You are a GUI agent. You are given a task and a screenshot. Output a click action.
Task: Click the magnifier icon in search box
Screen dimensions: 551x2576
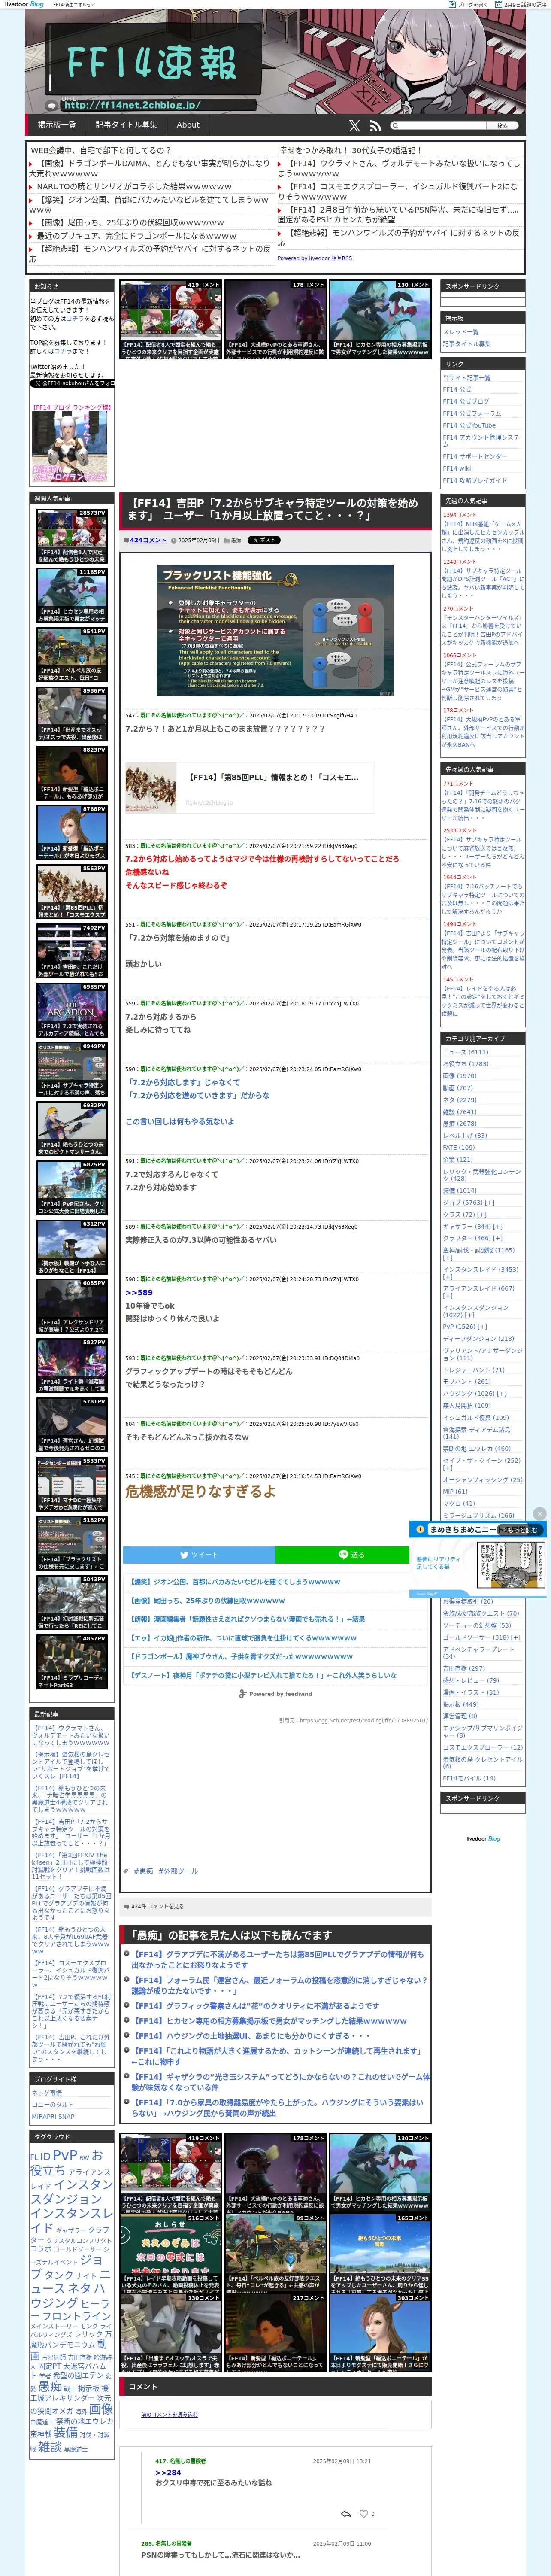click(395, 125)
